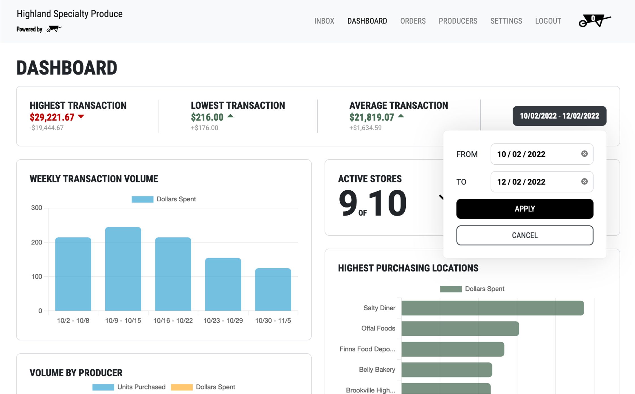
Task: Clear the FROM date field
Action: coord(584,154)
